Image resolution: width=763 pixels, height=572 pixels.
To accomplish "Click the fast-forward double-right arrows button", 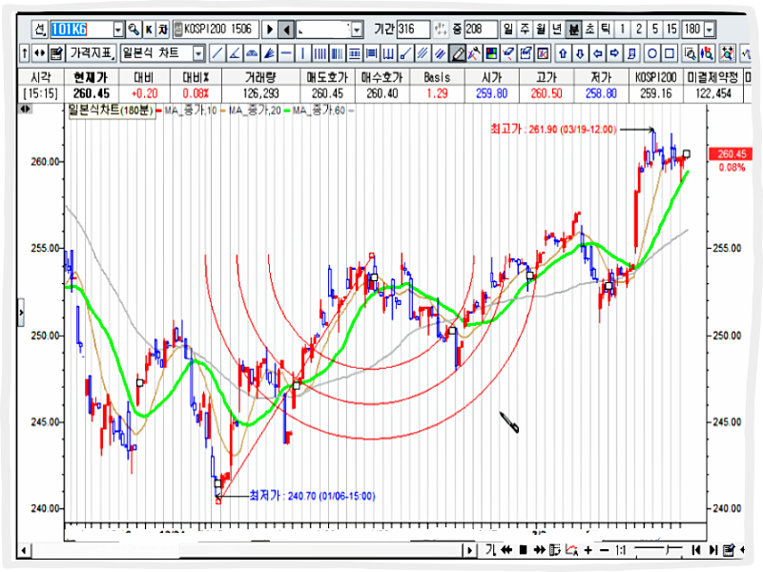I will point(539,550).
